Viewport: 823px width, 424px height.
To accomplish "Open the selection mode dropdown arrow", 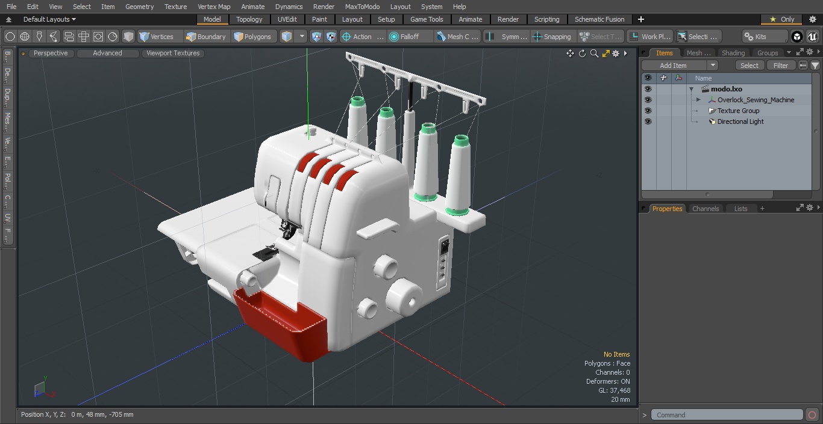I will point(302,37).
